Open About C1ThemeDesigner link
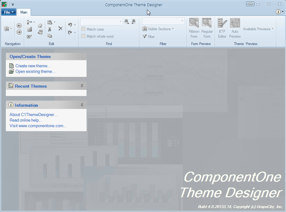The height and width of the screenshot is (212, 286). pyautogui.click(x=34, y=114)
